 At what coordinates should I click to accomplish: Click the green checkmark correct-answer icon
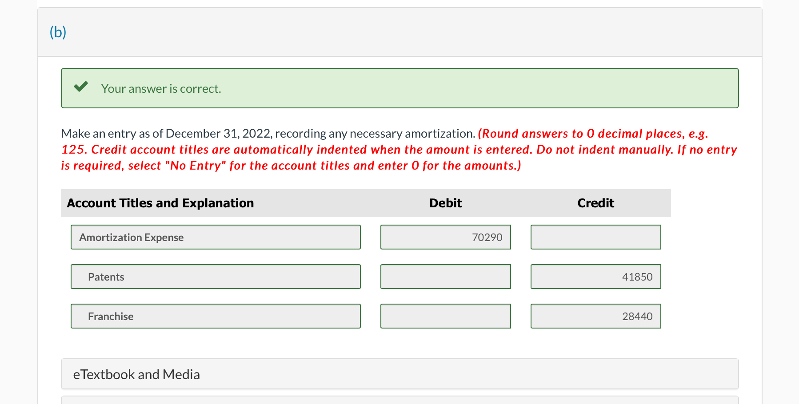tap(80, 87)
